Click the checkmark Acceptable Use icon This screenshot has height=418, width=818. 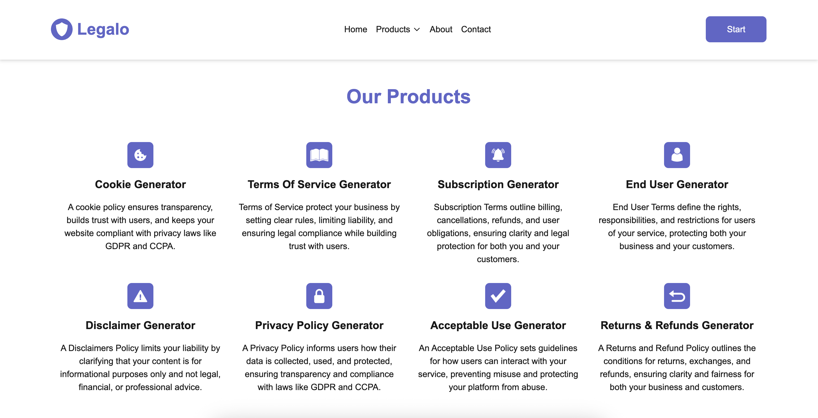click(498, 296)
